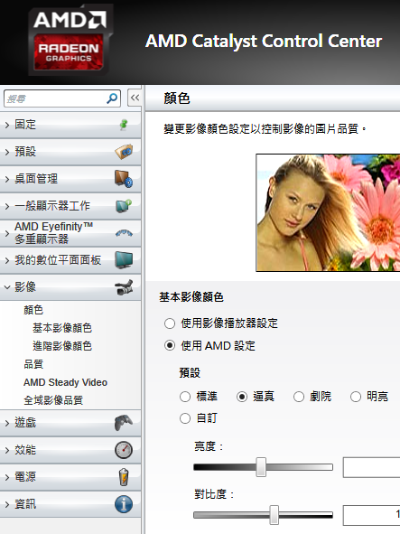Expand the 效能 section
The image size is (400, 534).
[70, 450]
